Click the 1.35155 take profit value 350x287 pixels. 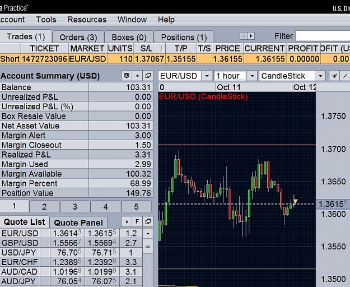click(181, 59)
